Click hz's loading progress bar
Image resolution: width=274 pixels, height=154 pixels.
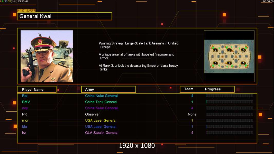pos(229,132)
